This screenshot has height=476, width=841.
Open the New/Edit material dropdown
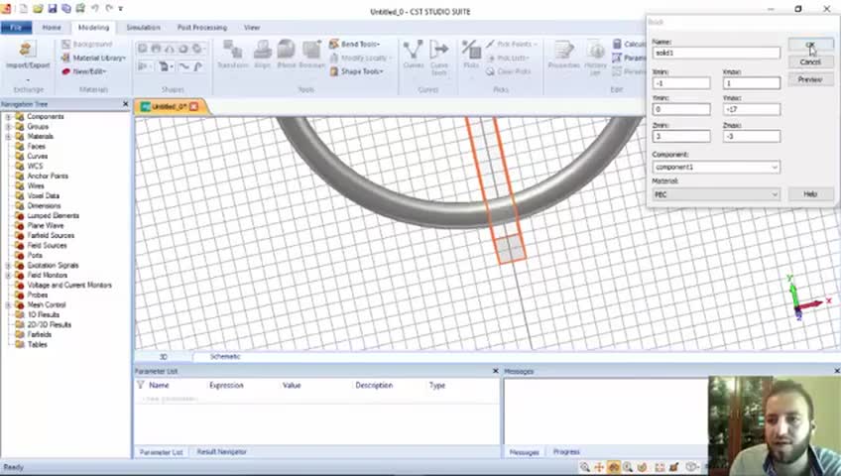pyautogui.click(x=84, y=71)
